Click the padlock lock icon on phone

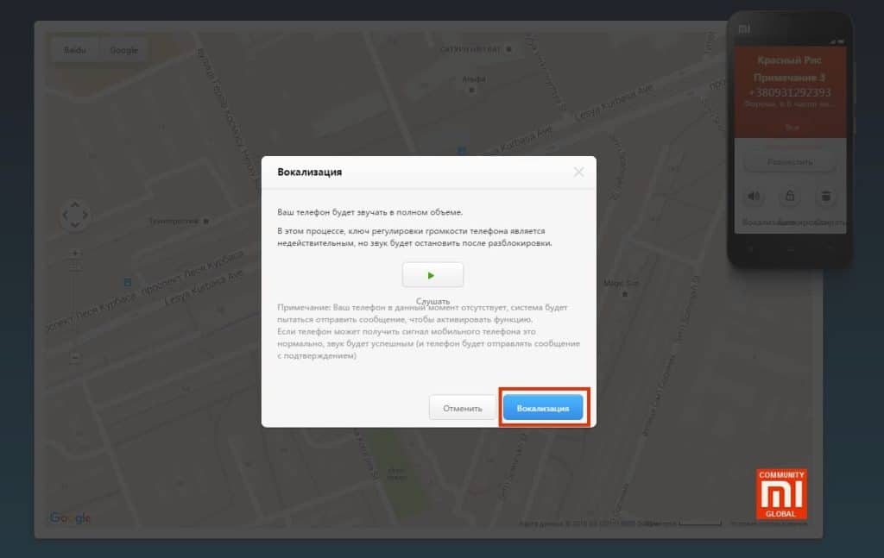[x=789, y=197]
